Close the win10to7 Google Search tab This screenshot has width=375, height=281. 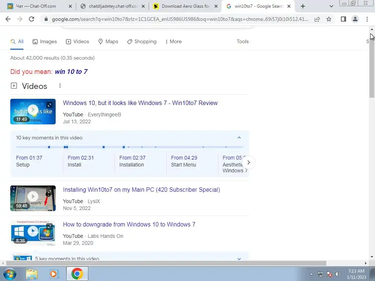click(289, 7)
